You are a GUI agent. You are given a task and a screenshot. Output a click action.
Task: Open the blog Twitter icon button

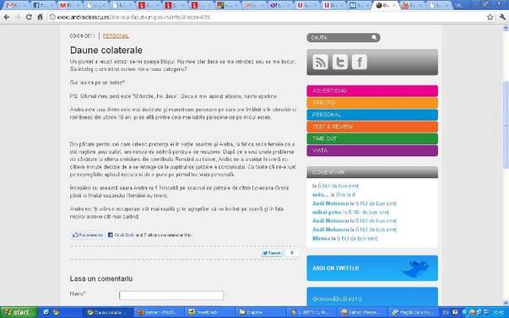tap(340, 62)
